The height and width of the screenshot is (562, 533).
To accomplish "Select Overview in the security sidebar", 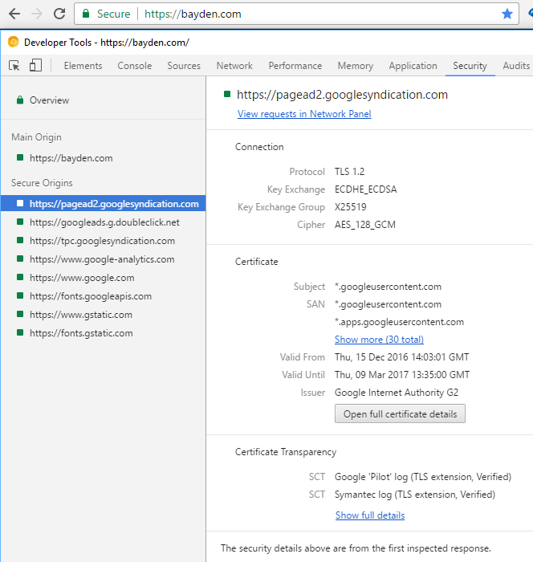I will (49, 100).
